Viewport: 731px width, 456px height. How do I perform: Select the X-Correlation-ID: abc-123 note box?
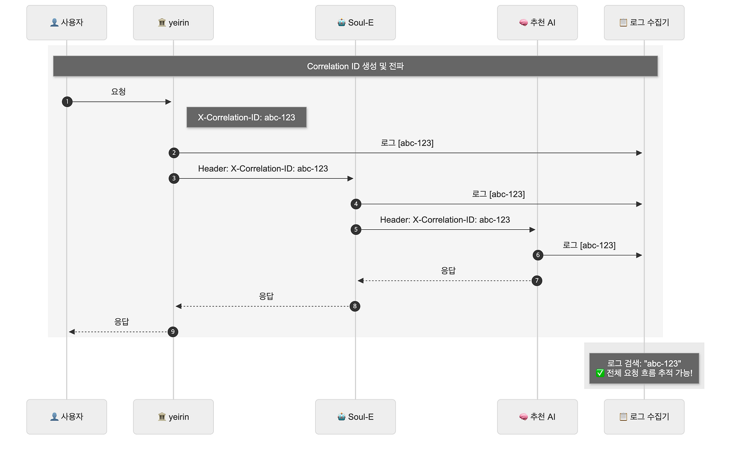point(247,117)
